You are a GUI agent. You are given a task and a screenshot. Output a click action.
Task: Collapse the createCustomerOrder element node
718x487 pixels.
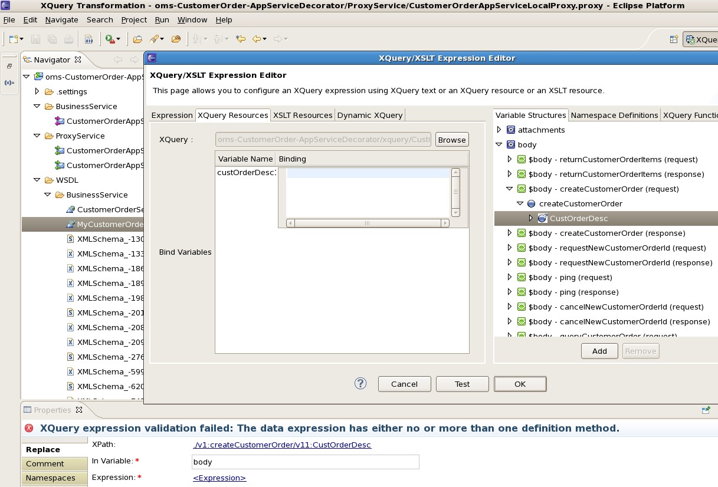pyautogui.click(x=520, y=203)
